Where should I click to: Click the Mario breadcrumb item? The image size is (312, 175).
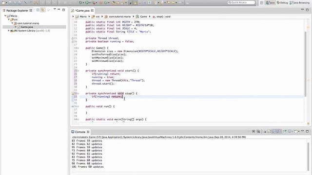pyautogui.click(x=81, y=17)
